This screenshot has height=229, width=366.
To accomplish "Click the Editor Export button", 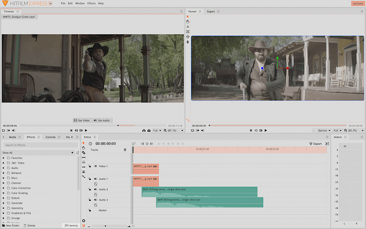I will (315, 144).
